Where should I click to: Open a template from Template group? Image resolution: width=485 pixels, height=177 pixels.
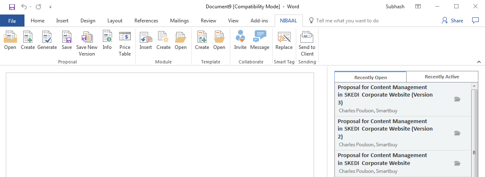coord(219,40)
